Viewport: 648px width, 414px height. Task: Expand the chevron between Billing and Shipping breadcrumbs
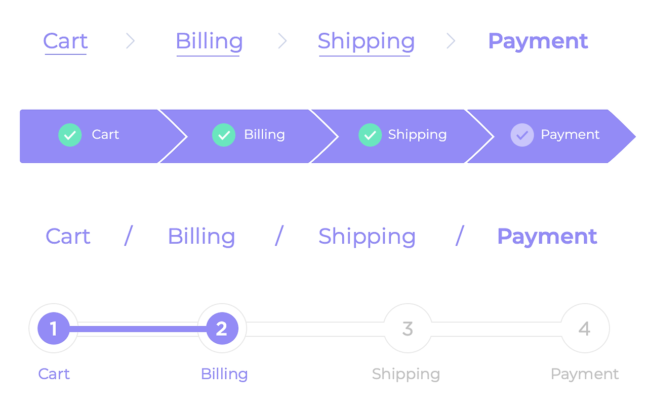[x=282, y=41]
